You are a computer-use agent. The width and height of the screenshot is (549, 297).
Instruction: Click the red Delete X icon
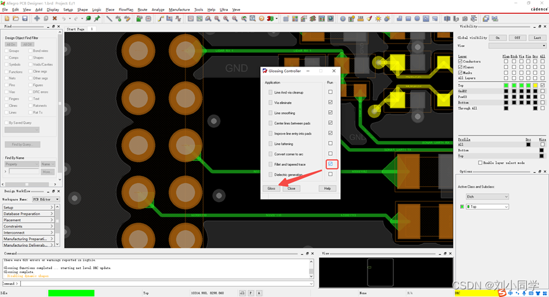pos(55,18)
